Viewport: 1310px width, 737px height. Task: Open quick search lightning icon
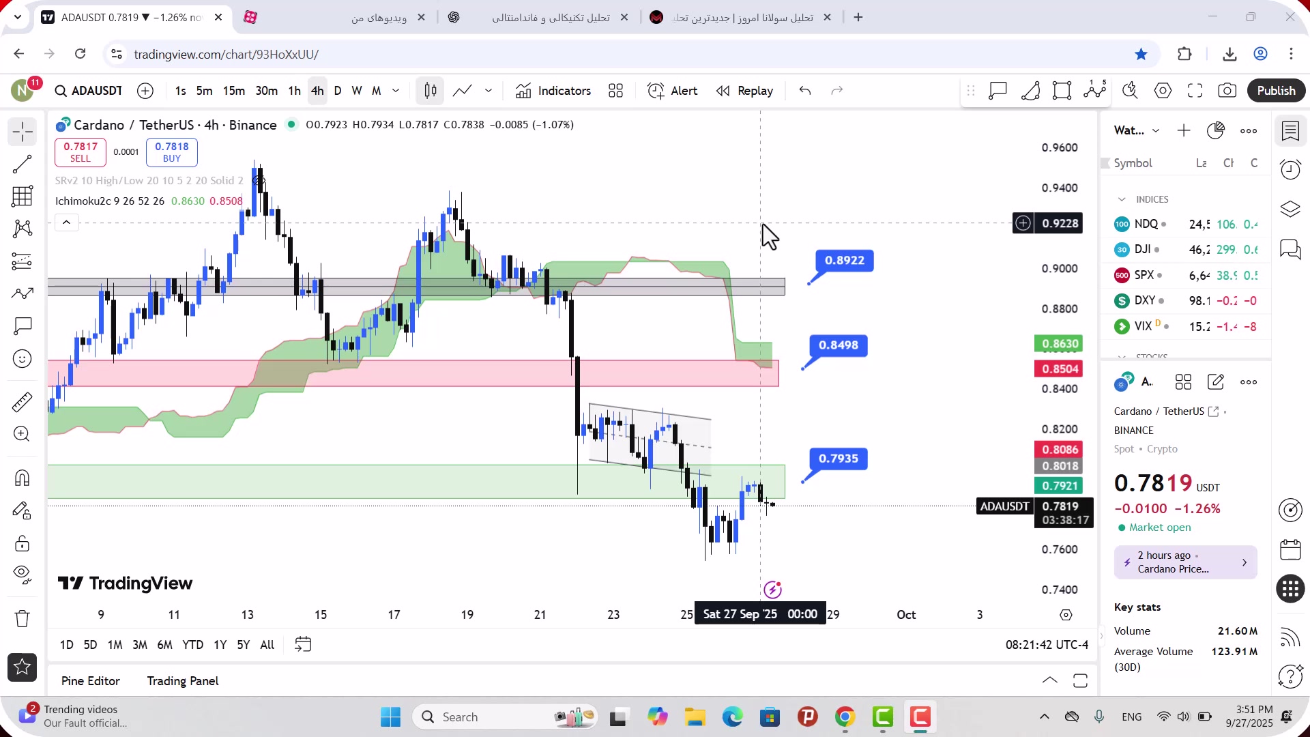(x=1130, y=91)
